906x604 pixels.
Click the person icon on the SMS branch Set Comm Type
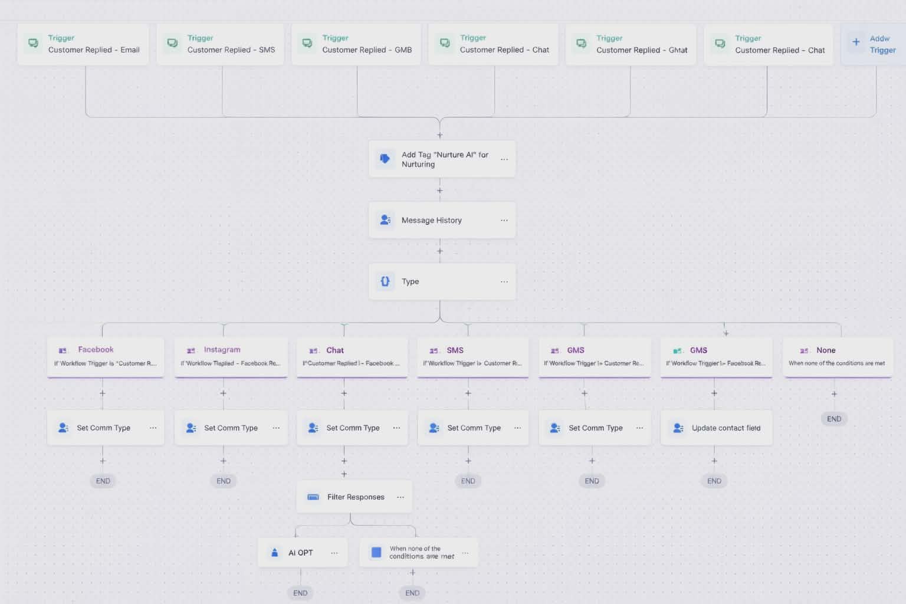coord(434,428)
